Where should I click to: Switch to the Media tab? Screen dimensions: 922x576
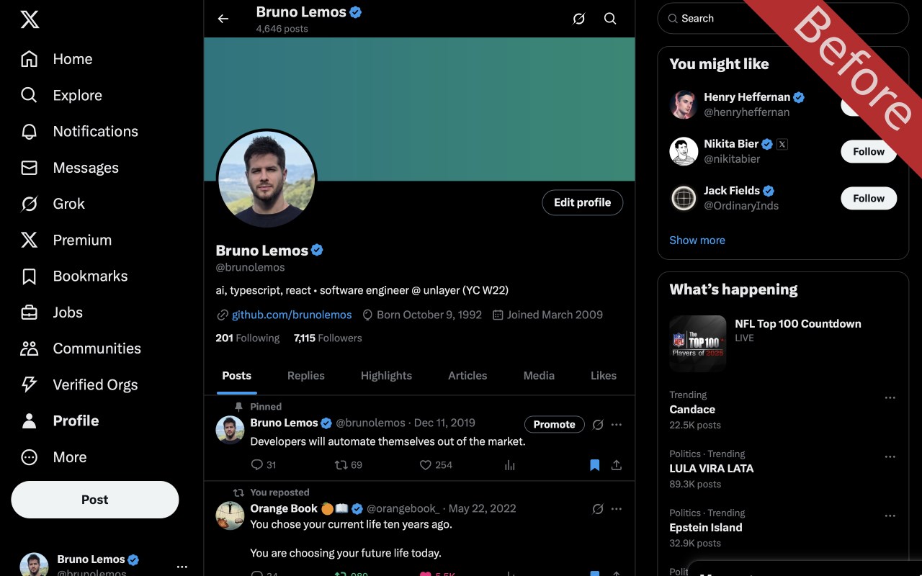(x=539, y=376)
